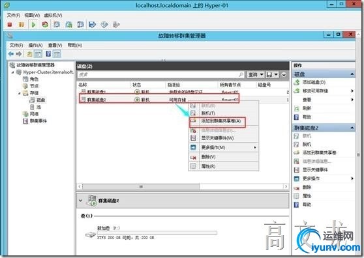Click the green Power On play icon

33,24
